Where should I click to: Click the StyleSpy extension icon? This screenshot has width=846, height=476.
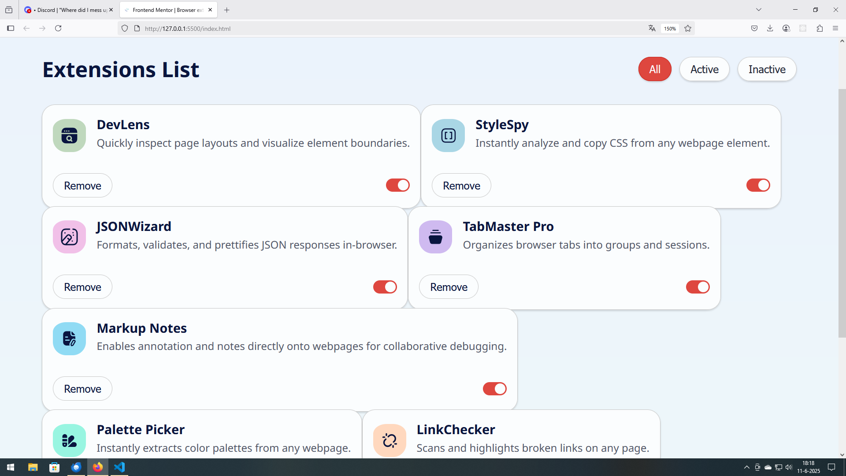point(448,135)
